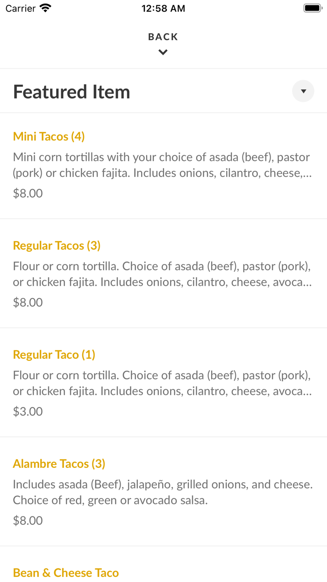
Task: Tap the $8.00 price under Alambre Tacos
Action: coord(28,520)
